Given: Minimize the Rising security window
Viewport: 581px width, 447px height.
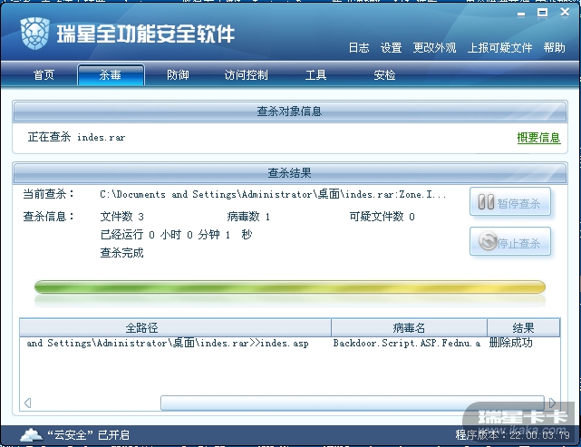Looking at the screenshot, I should tap(521, 15).
